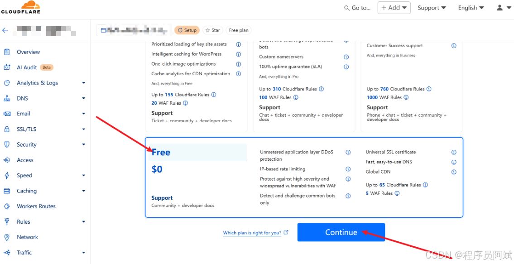Viewport: 514px width, 264px height.
Task: Expand the Speed section arrow
Action: pyautogui.click(x=84, y=175)
